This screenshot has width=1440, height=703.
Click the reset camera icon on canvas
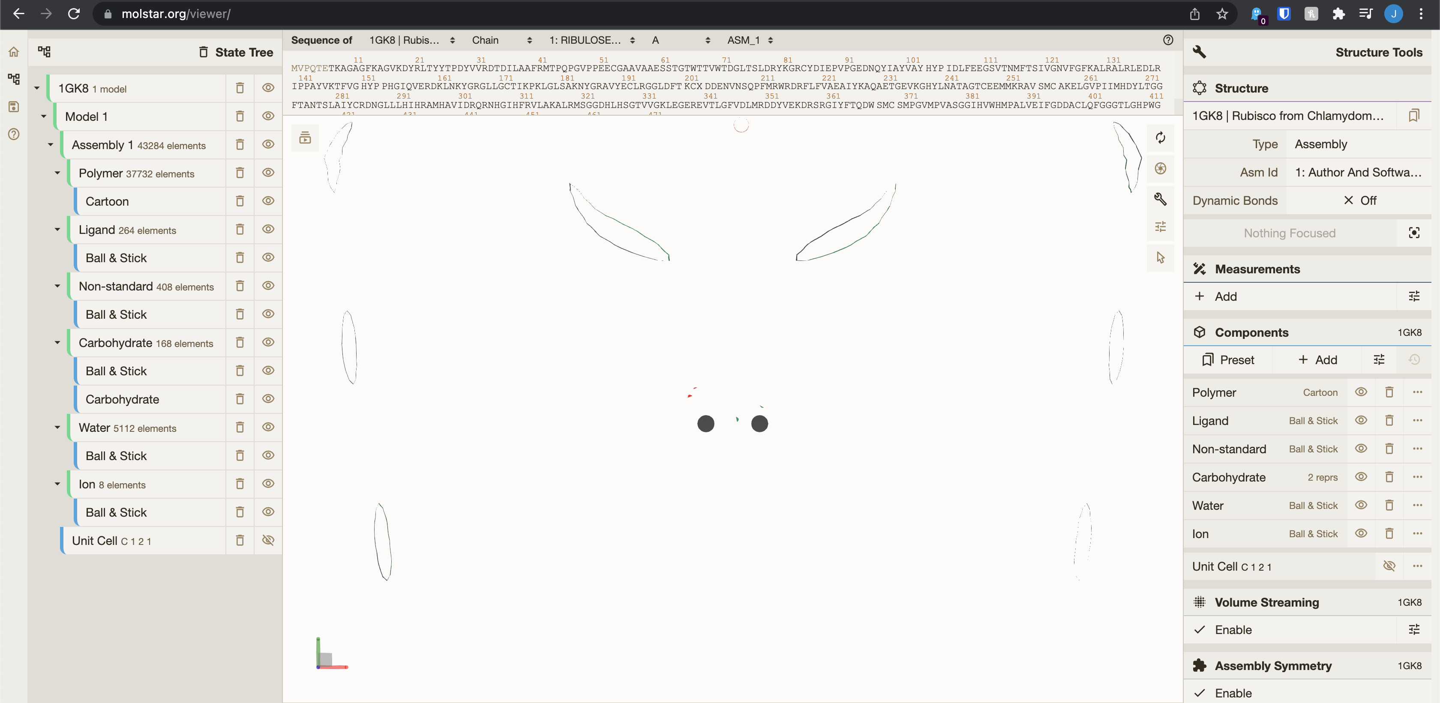click(1161, 138)
